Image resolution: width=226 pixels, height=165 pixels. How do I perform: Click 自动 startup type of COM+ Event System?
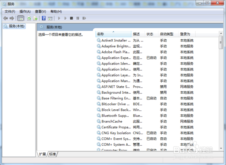point(163,139)
